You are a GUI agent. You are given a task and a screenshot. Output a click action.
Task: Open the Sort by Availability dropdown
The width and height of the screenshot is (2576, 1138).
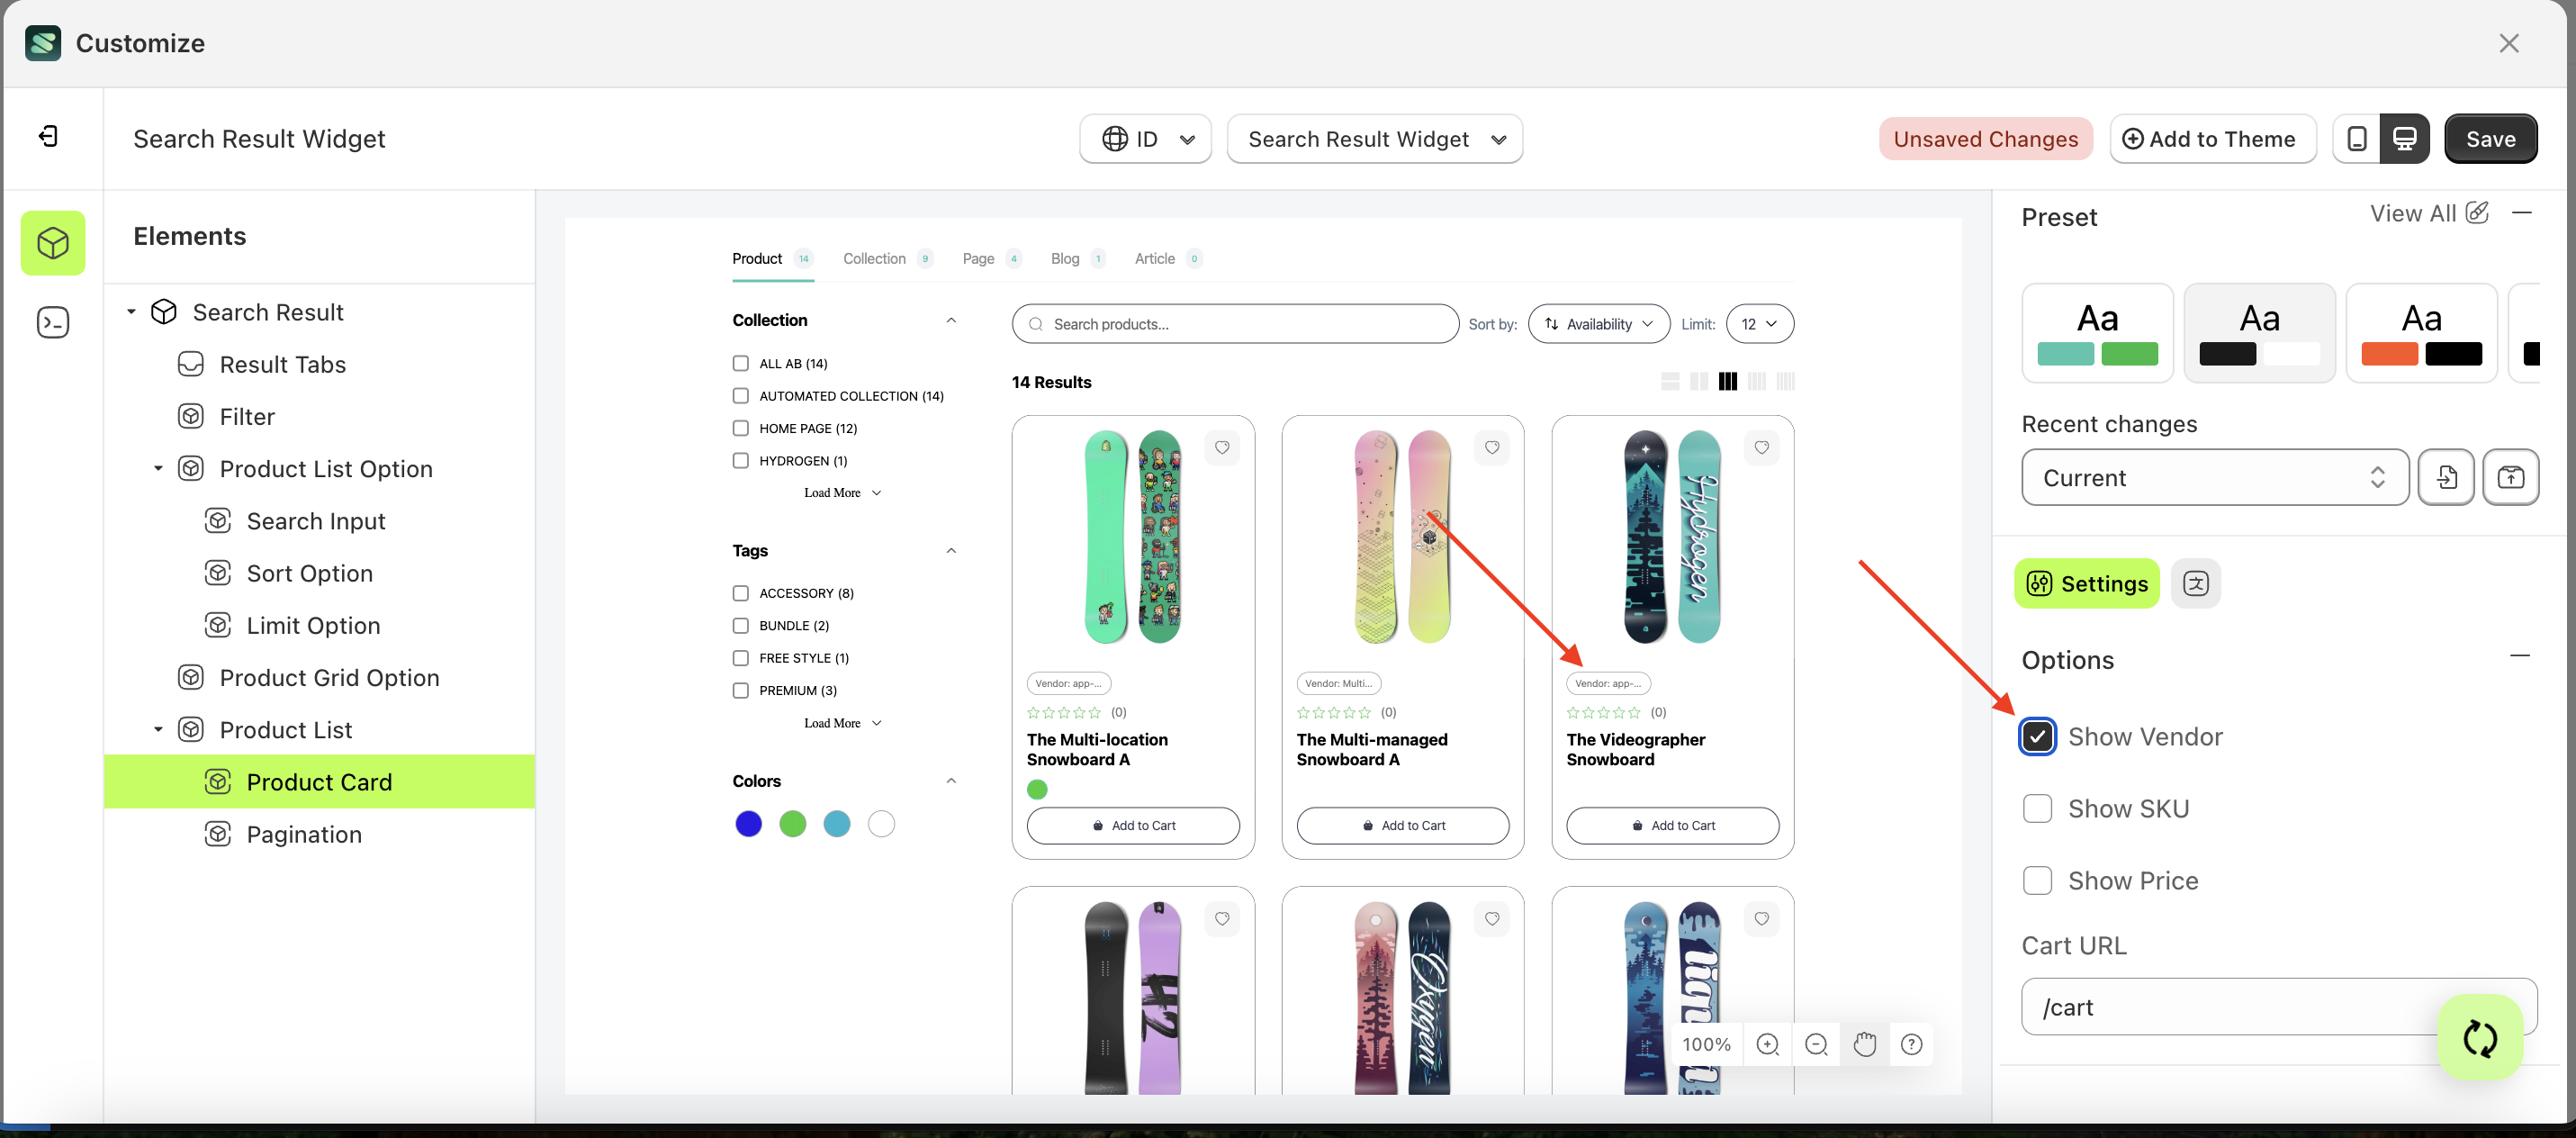[x=1598, y=323]
